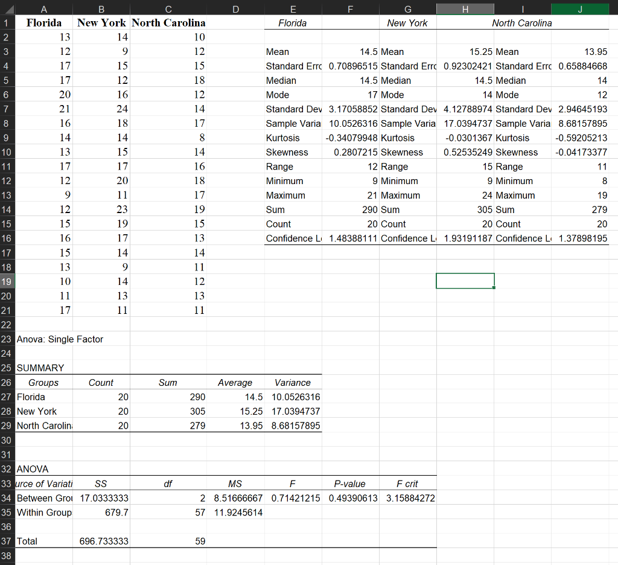Click North Carolina data value 19 in row 14
The width and height of the screenshot is (618, 565).
pyautogui.click(x=199, y=209)
